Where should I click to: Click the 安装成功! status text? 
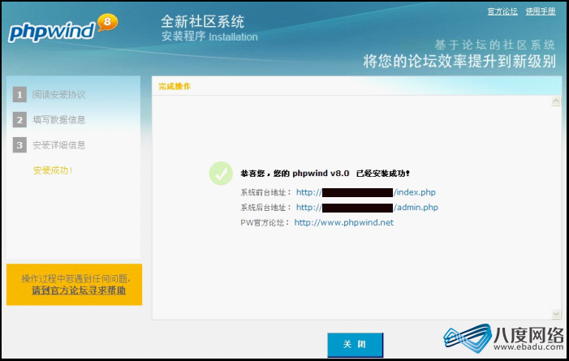click(53, 170)
